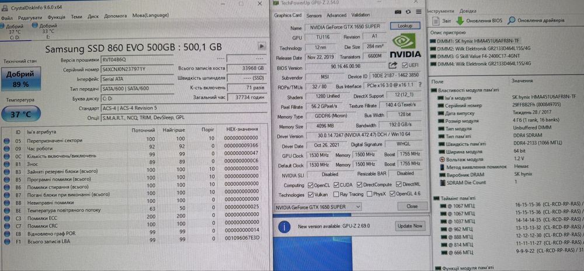Select the Graphics Card tab in GPU-Z
This screenshot has width=584, height=271.
pyautogui.click(x=288, y=15)
